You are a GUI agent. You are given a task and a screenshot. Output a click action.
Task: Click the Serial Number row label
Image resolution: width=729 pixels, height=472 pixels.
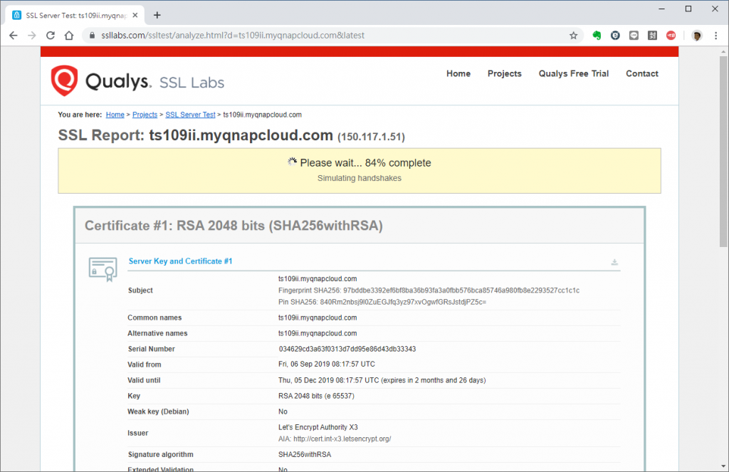click(151, 350)
